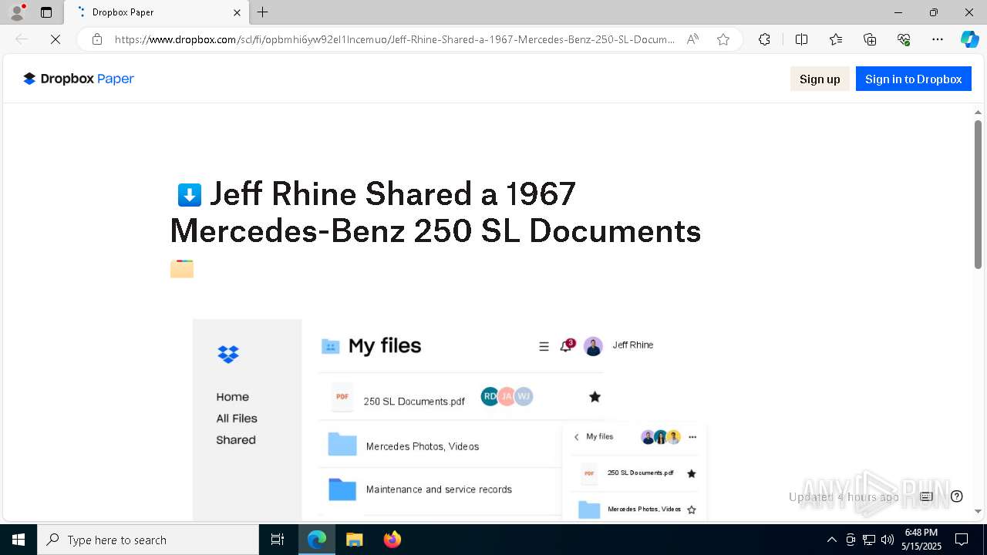Click Shared in image sidebar
Screen dimensions: 987x555
tap(236, 440)
